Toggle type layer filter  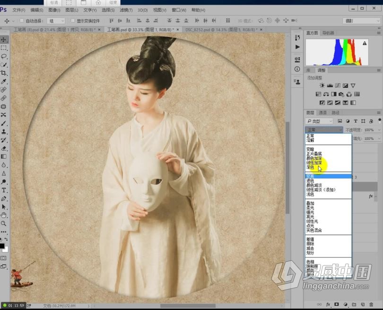point(356,121)
